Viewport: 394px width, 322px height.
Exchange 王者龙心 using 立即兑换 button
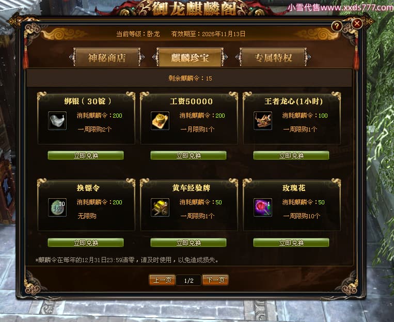tap(291, 155)
